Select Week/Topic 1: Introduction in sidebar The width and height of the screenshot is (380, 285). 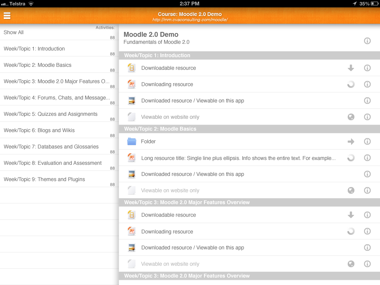[59, 49]
